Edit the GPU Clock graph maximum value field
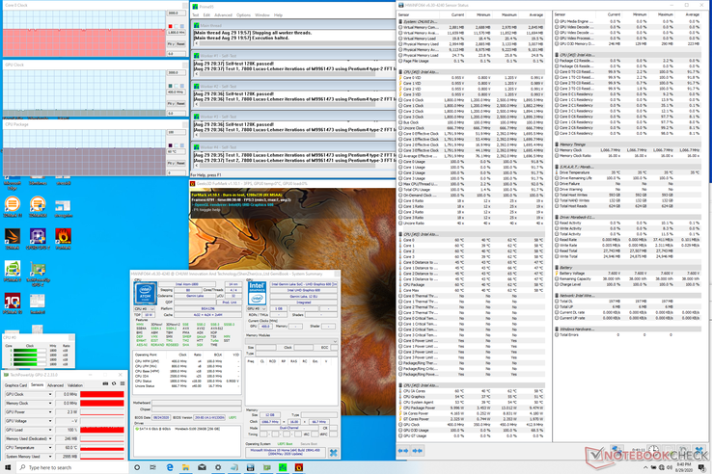 pos(177,72)
